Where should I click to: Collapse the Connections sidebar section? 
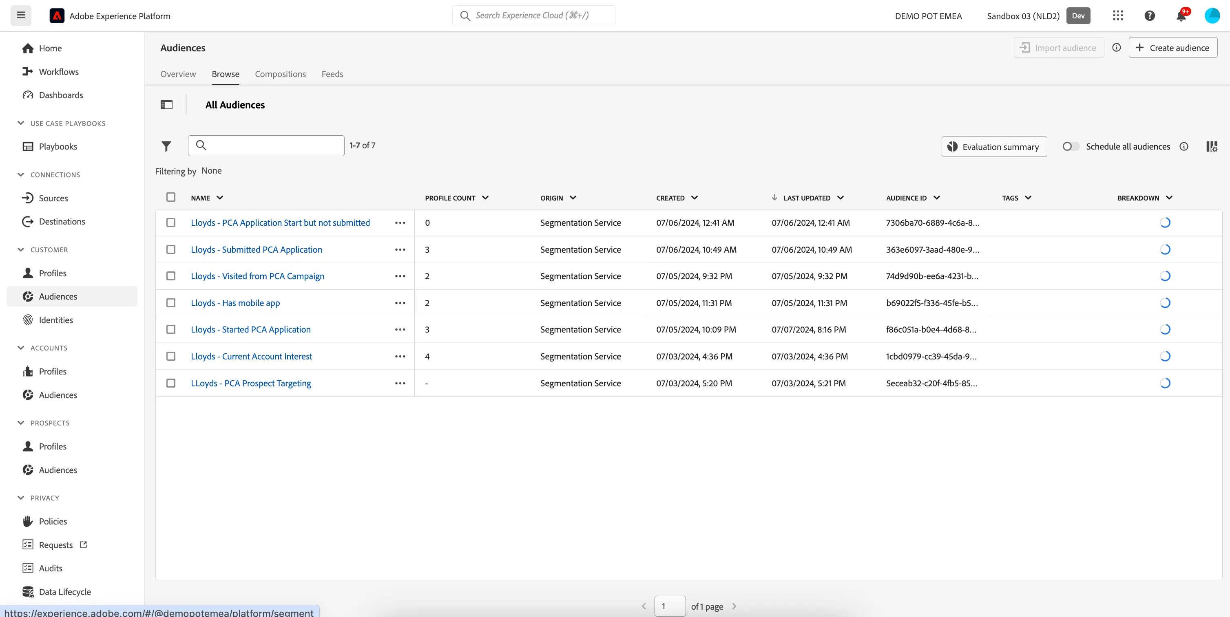click(20, 175)
